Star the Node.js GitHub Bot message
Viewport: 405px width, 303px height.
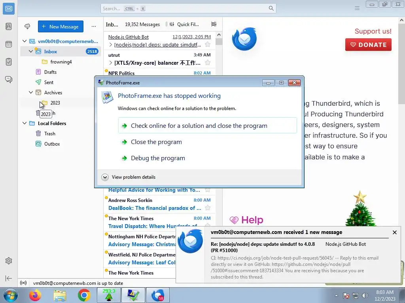[x=207, y=45]
